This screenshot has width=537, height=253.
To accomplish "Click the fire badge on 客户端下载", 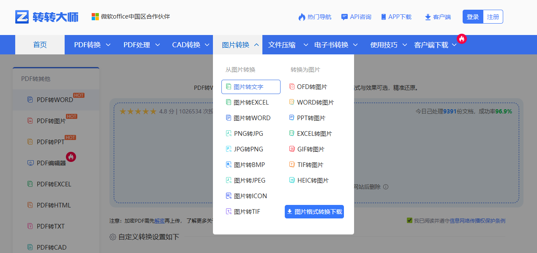I will (462, 39).
